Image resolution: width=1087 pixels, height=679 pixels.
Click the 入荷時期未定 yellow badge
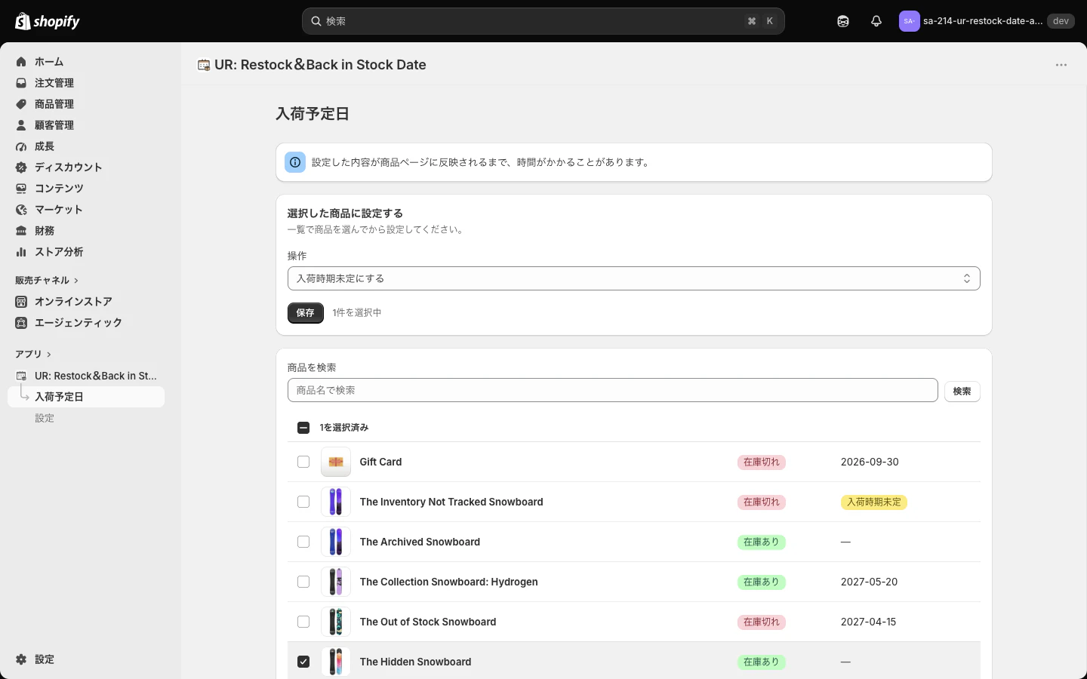click(x=874, y=502)
